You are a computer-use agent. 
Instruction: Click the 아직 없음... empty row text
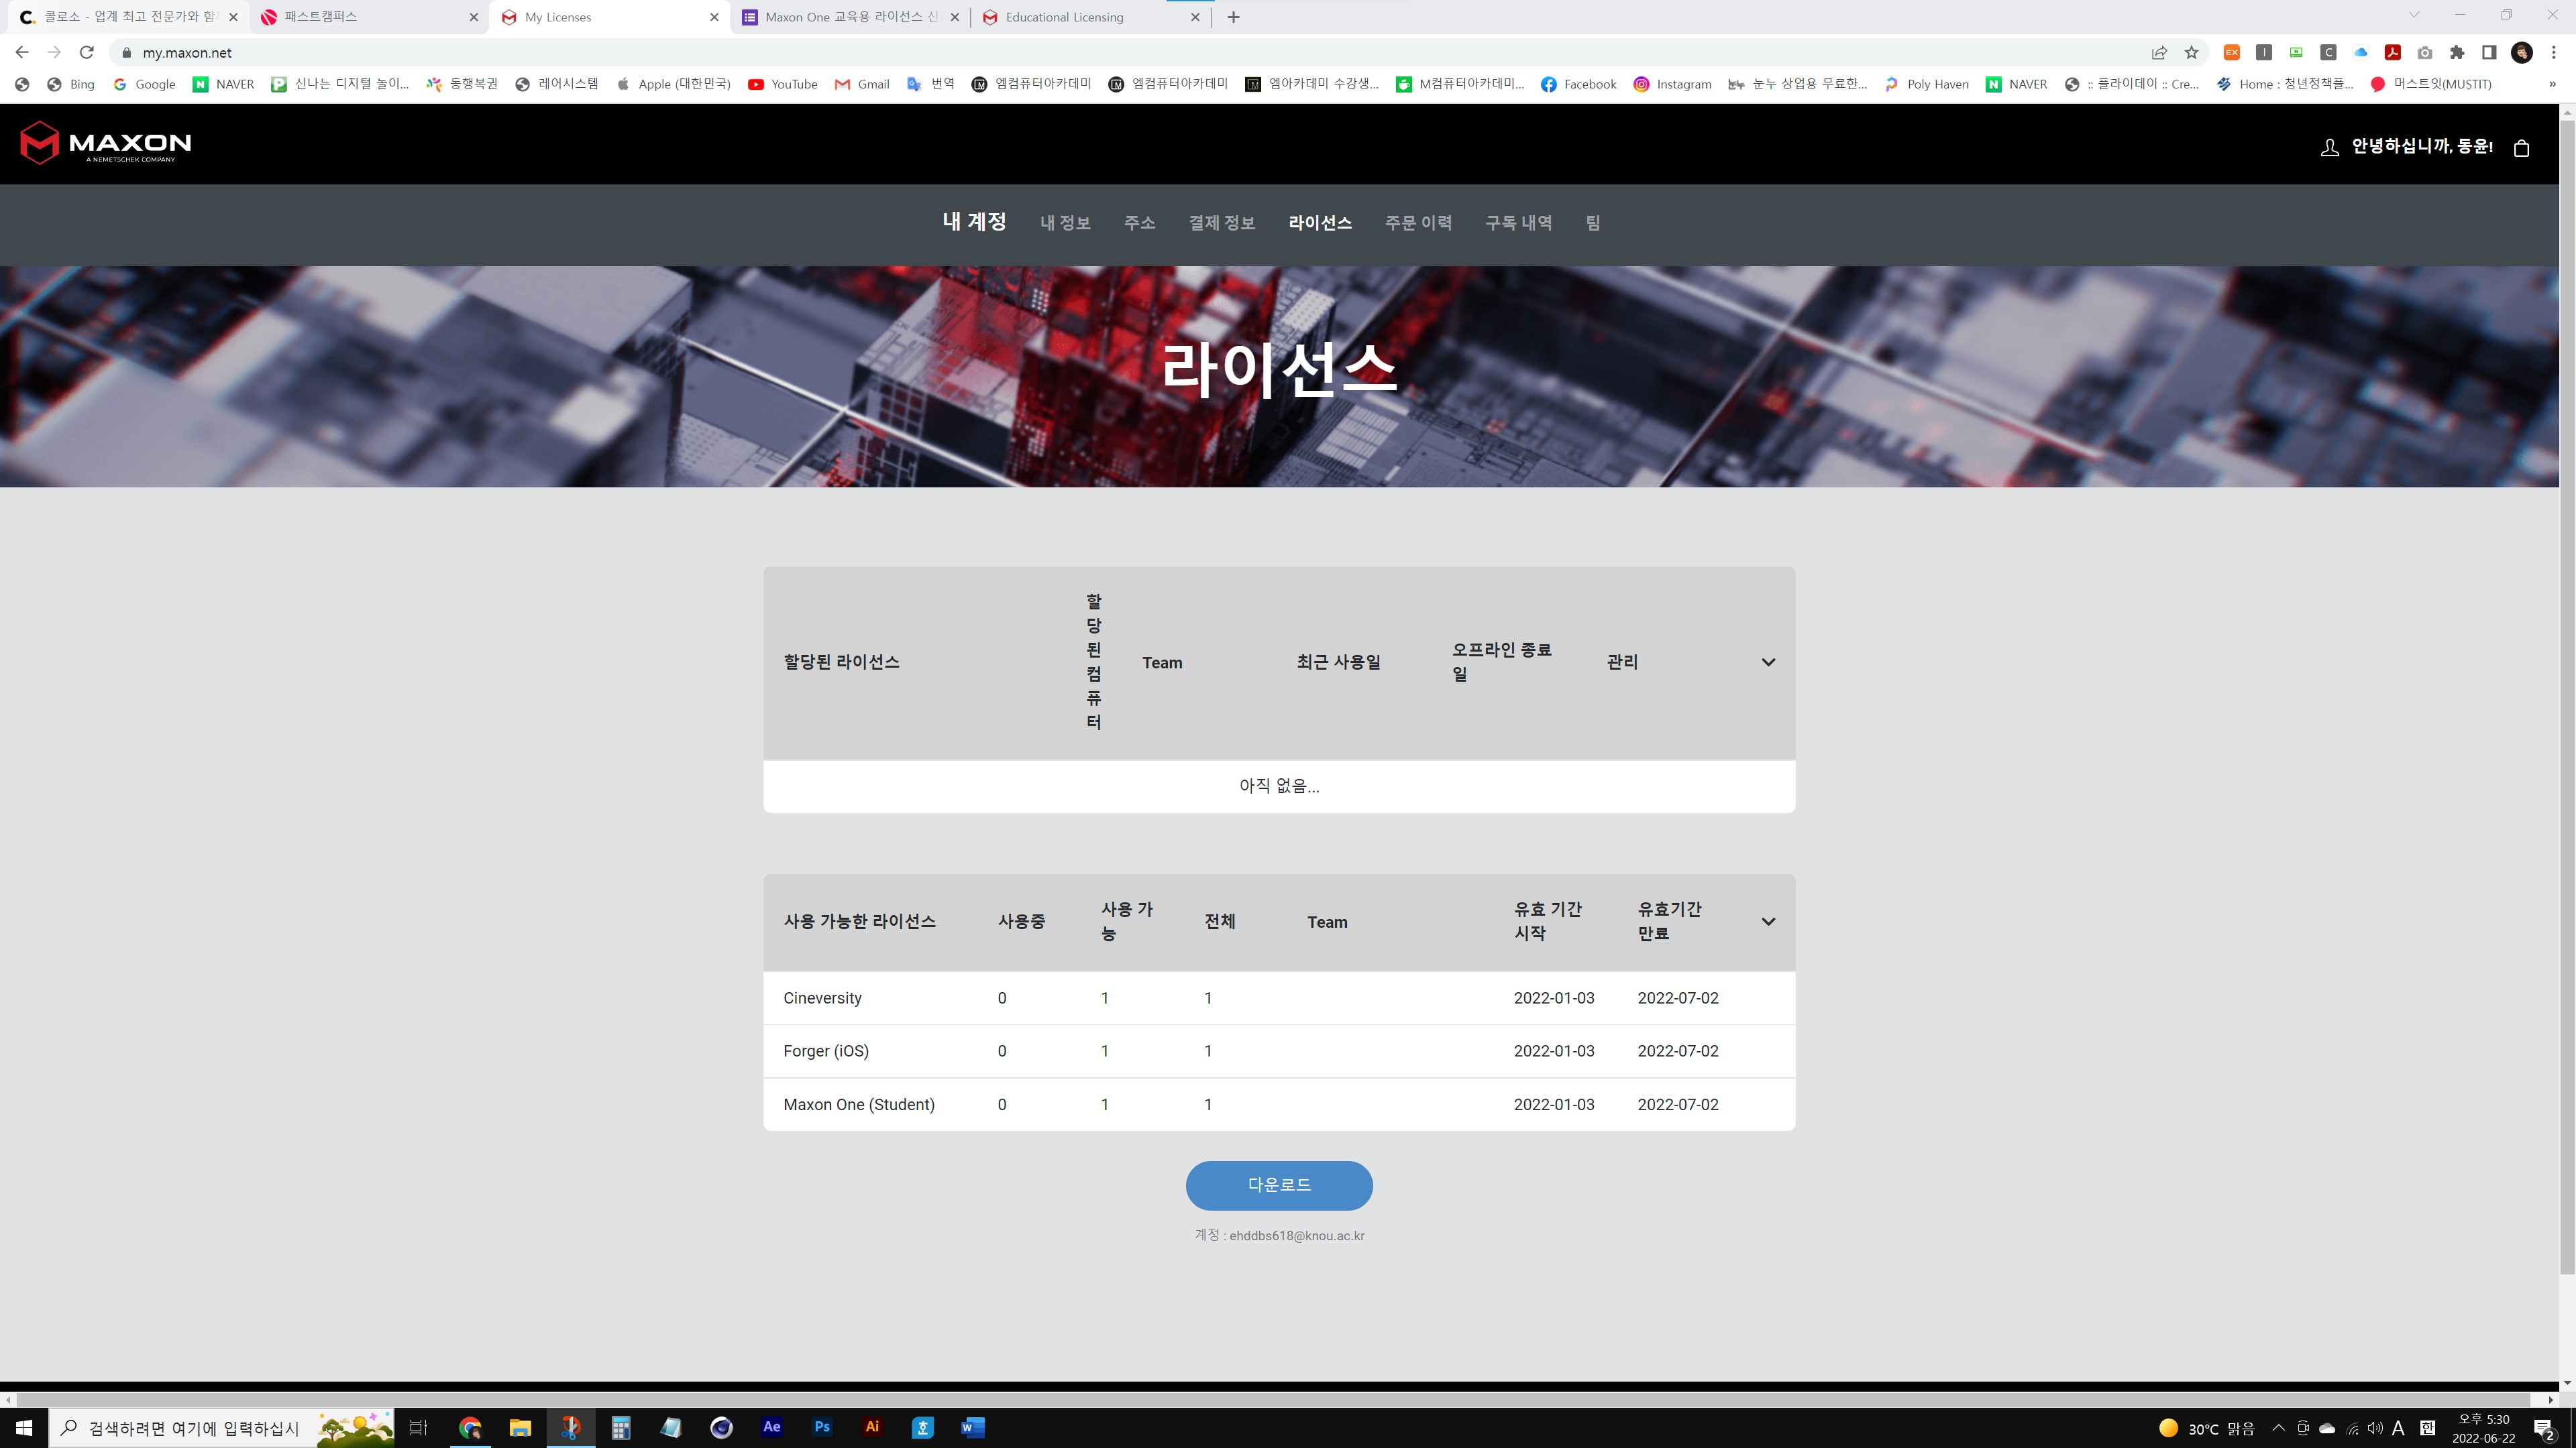(x=1279, y=786)
